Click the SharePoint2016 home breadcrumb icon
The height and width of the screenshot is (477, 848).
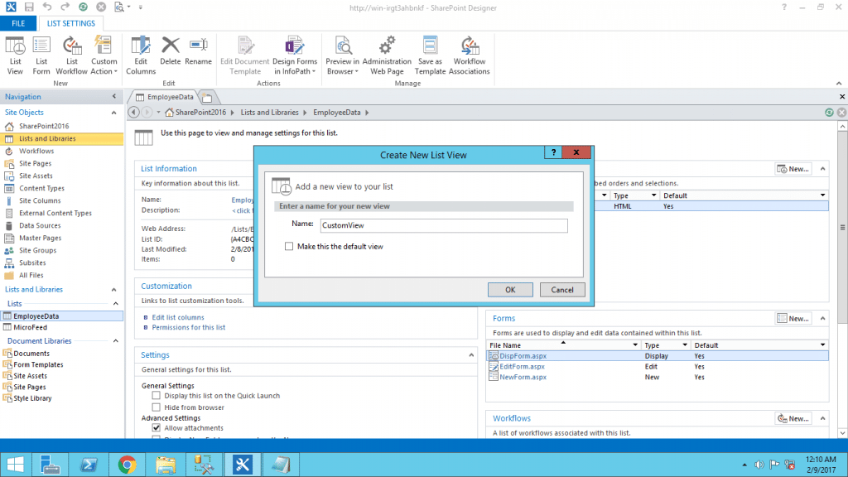[169, 113]
